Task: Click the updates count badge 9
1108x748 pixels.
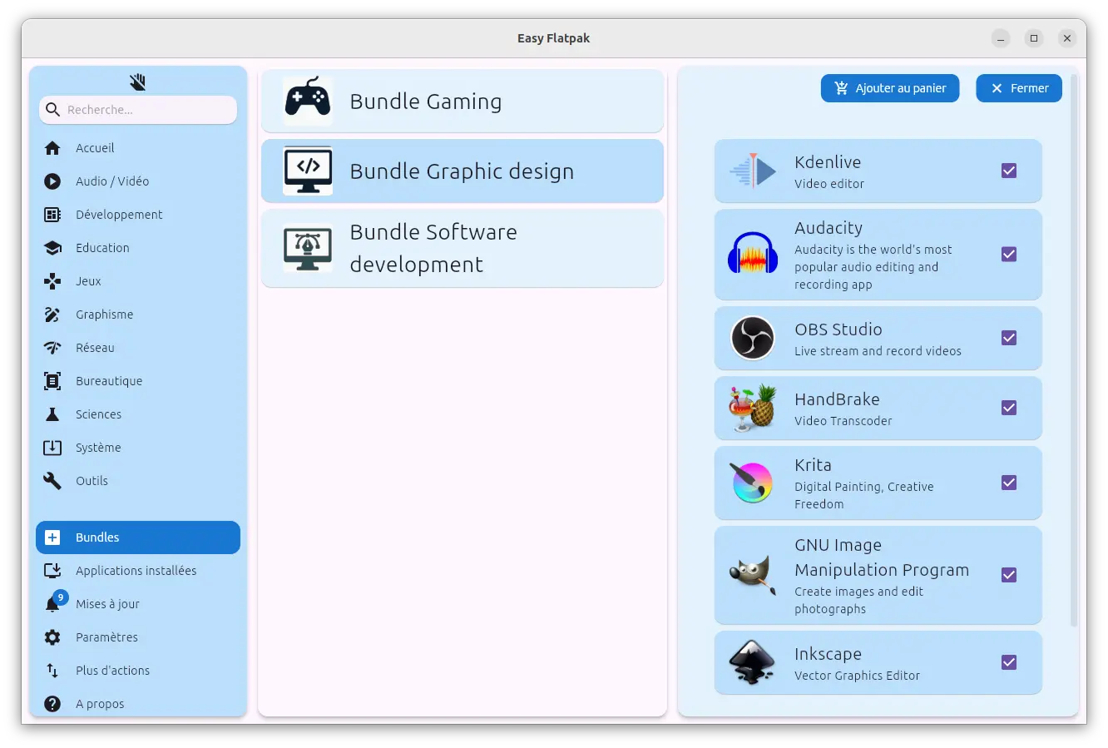Action: (60, 597)
